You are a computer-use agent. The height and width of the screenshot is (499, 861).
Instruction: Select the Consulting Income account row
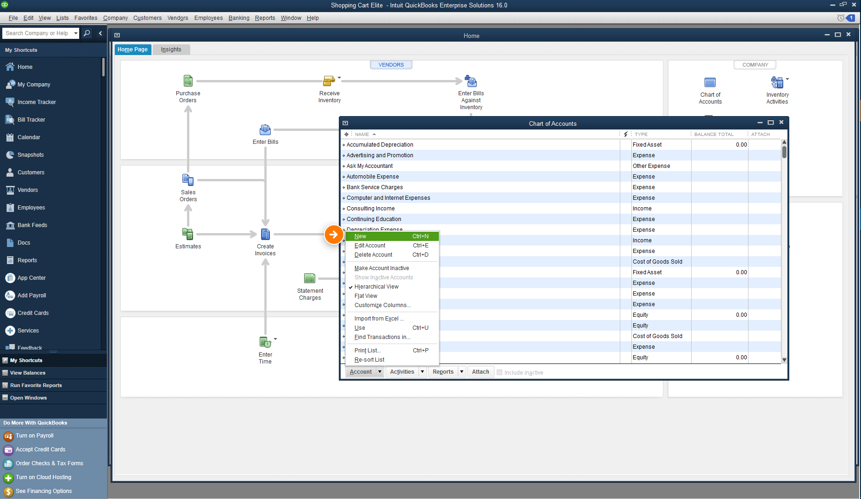(x=561, y=209)
